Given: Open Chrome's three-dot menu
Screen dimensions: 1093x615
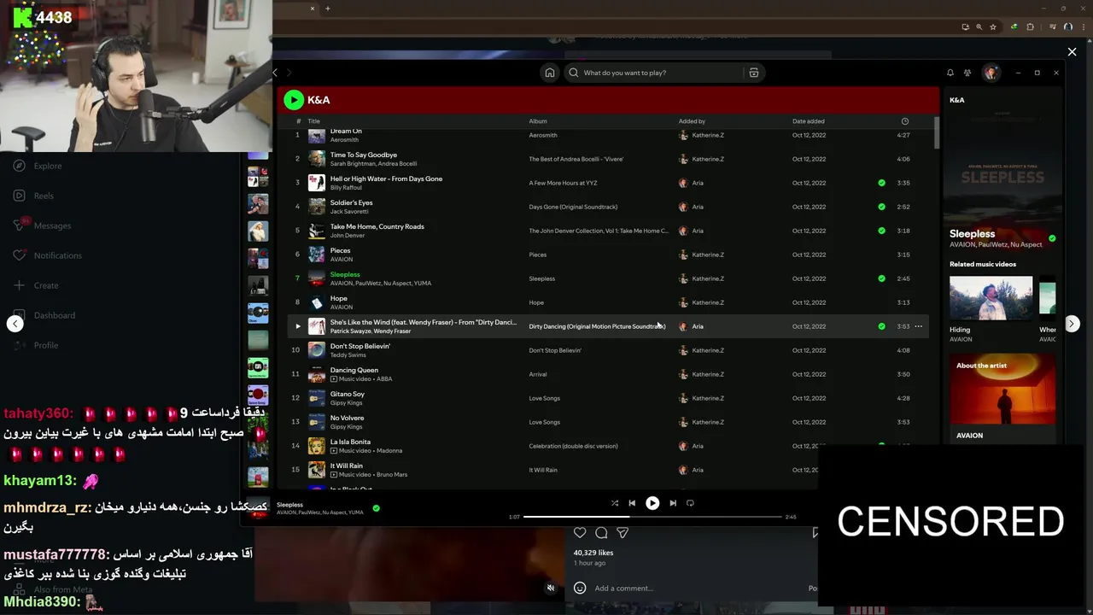Looking at the screenshot, I should 1082,26.
